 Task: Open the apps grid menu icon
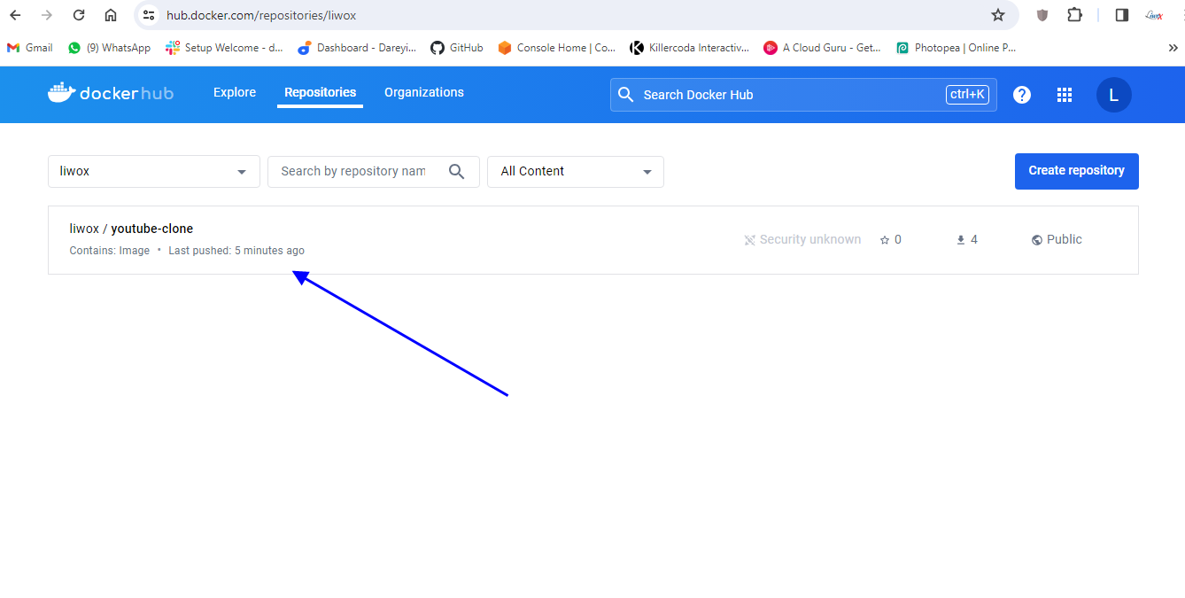pyautogui.click(x=1065, y=95)
